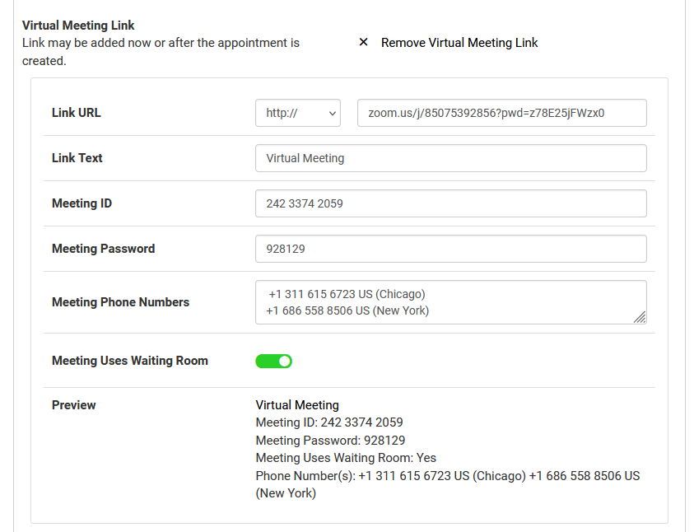Click the X icon to remove the meeting link
Image resolution: width=694 pixels, height=532 pixels.
point(363,42)
